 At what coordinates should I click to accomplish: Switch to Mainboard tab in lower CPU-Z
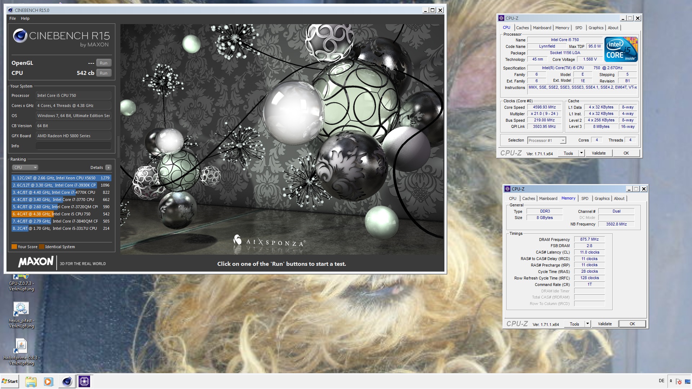click(548, 198)
